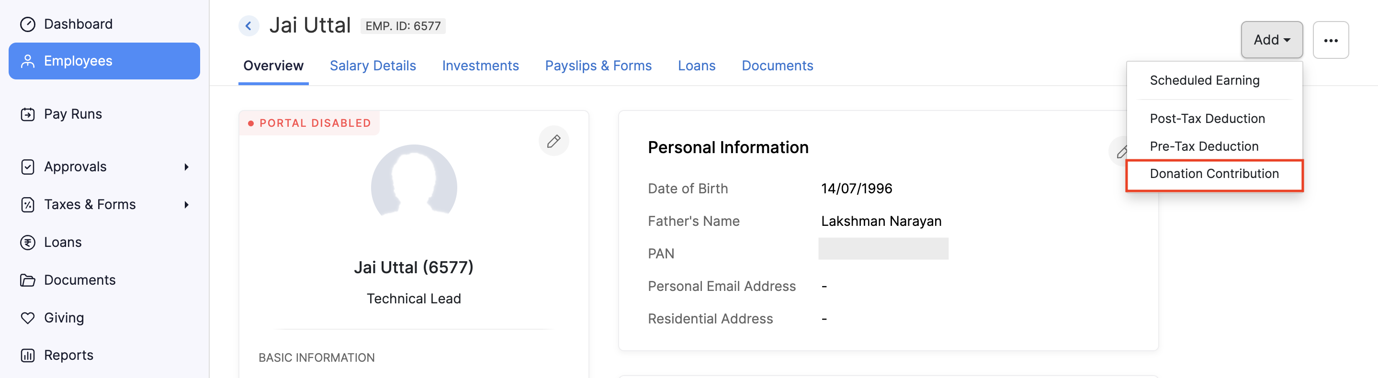Go back using the blue chevron arrow
Image resolution: width=1378 pixels, height=378 pixels.
coord(248,26)
